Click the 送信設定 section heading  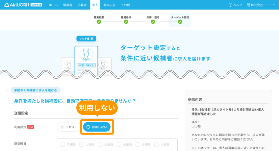(21, 113)
